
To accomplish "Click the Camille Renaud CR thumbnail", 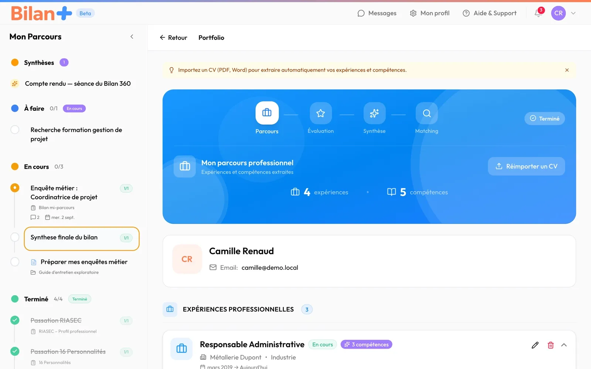I will [x=187, y=259].
